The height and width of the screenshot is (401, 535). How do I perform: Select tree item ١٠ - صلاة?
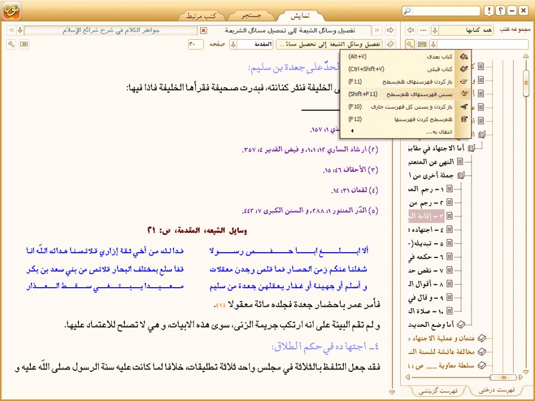pos(426,311)
